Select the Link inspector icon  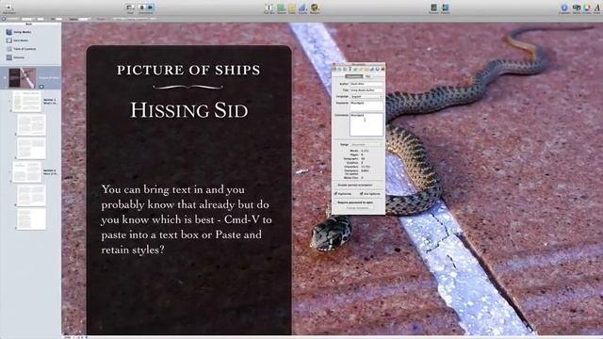377,69
